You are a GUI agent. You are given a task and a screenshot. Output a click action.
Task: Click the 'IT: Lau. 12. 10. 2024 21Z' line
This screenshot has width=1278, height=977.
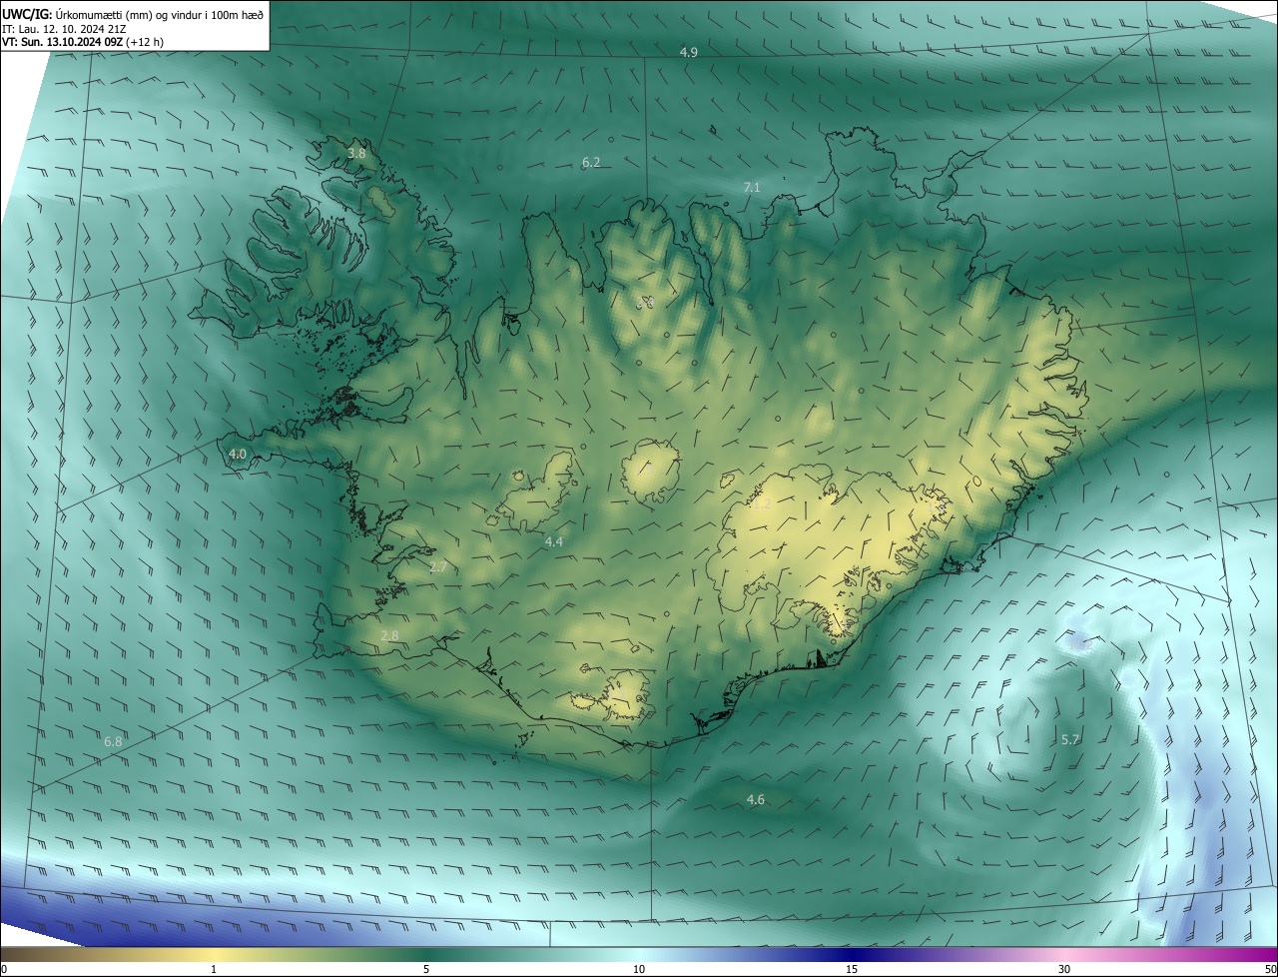pyautogui.click(x=64, y=28)
